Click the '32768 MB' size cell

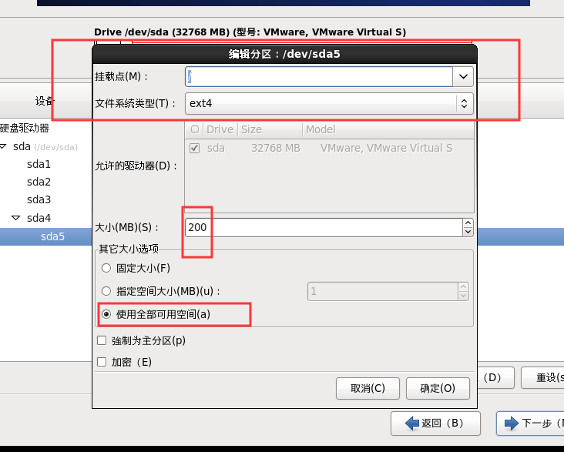pyautogui.click(x=276, y=148)
